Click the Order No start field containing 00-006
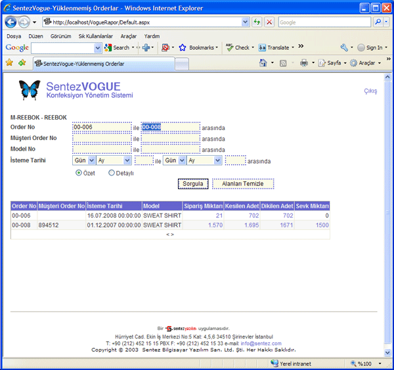 point(102,127)
